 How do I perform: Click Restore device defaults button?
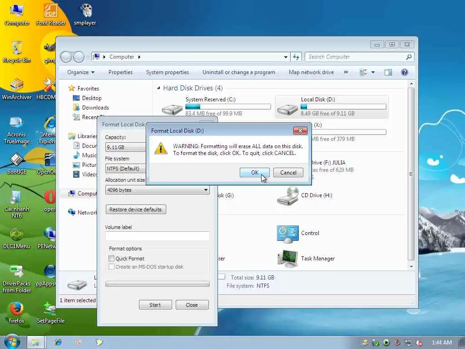136,209
